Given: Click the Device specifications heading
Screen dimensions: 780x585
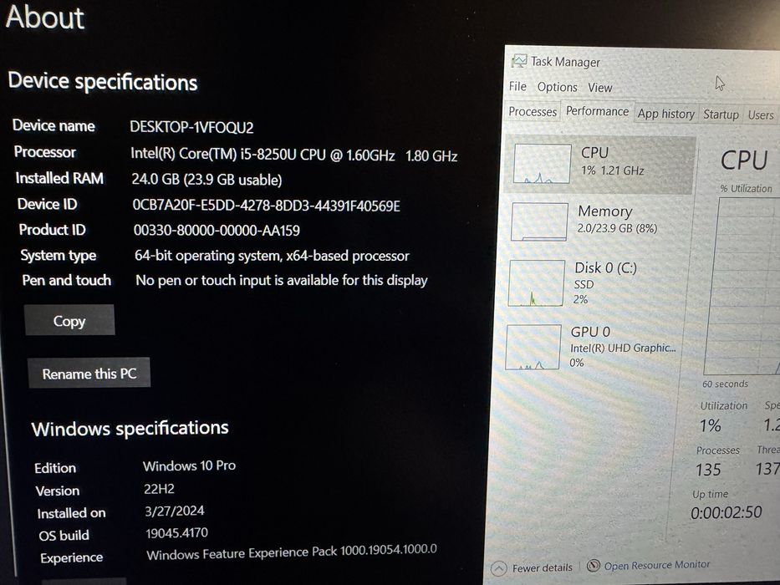Looking at the screenshot, I should tap(103, 82).
